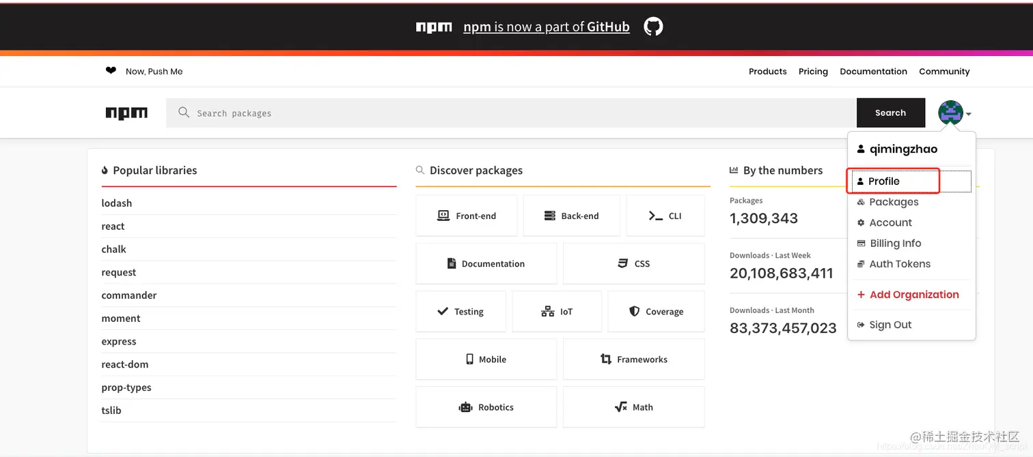
Task: Open the react library link
Action: coord(113,226)
